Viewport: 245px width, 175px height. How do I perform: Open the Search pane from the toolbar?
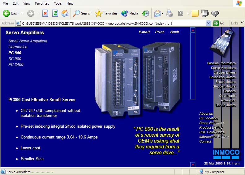coord(82,13)
